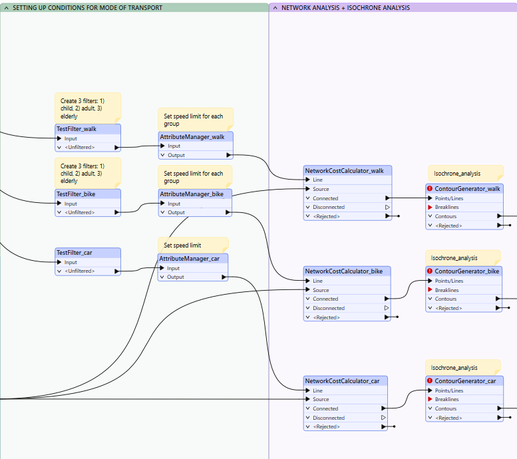Click the Connected output port arrow on NetworkCostCalculator_car
This screenshot has width=517, height=459.
pyautogui.click(x=383, y=408)
